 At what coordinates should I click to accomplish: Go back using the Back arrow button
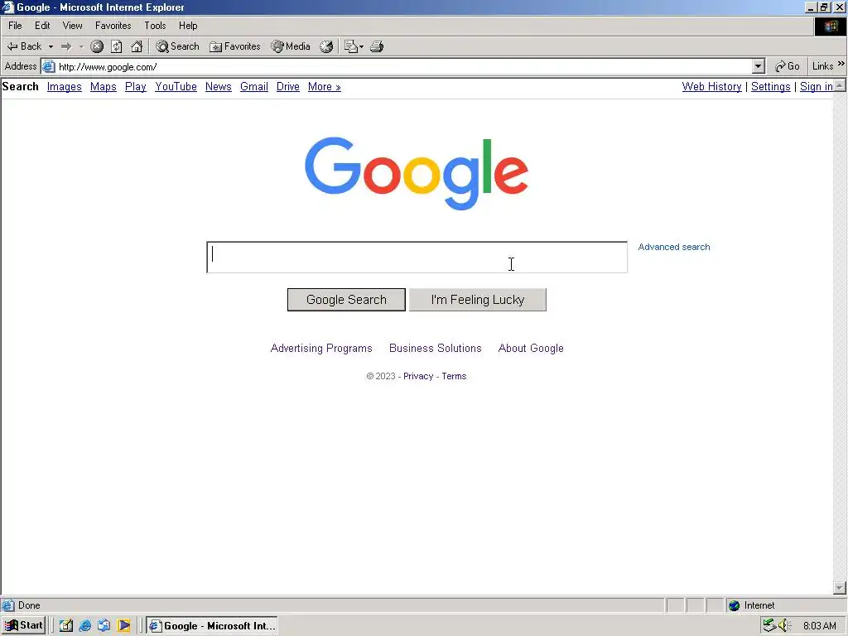click(x=24, y=46)
